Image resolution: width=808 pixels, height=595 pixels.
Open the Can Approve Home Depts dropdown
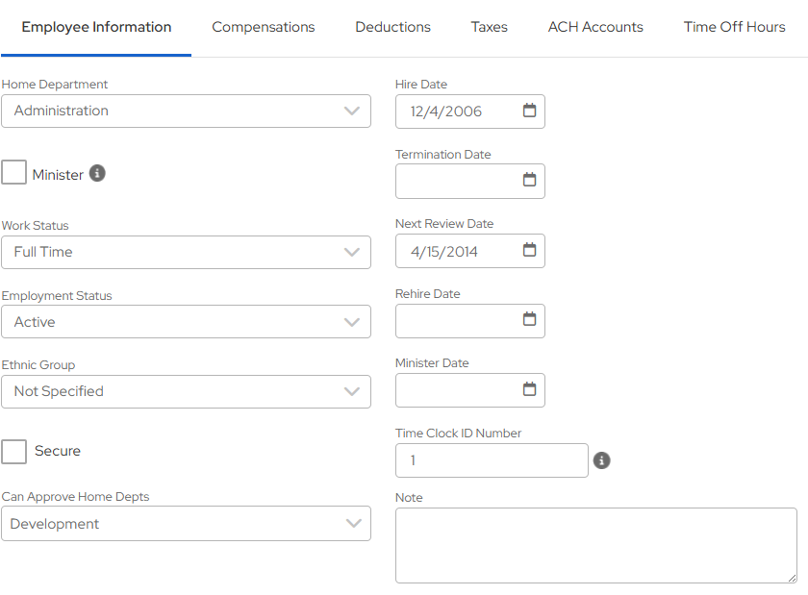click(186, 524)
